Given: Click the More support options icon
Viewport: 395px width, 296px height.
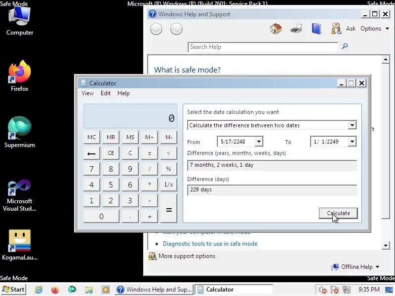Looking at the screenshot, I should point(152,256).
